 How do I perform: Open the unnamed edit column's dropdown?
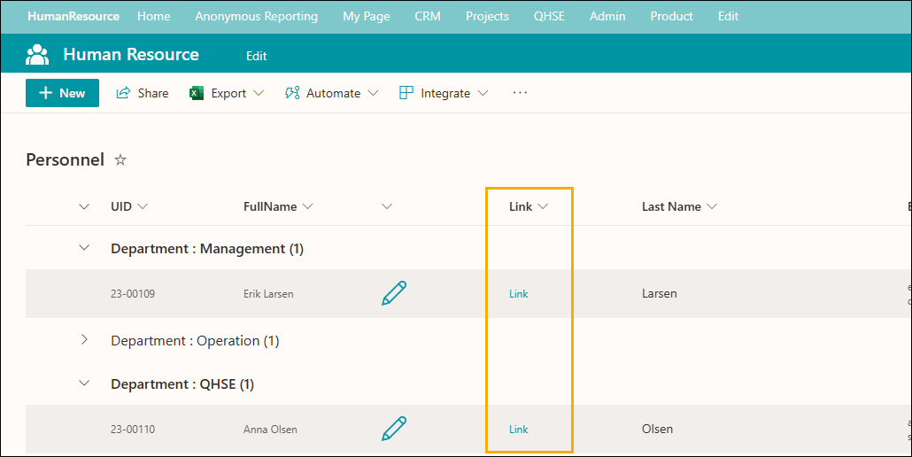coord(387,206)
